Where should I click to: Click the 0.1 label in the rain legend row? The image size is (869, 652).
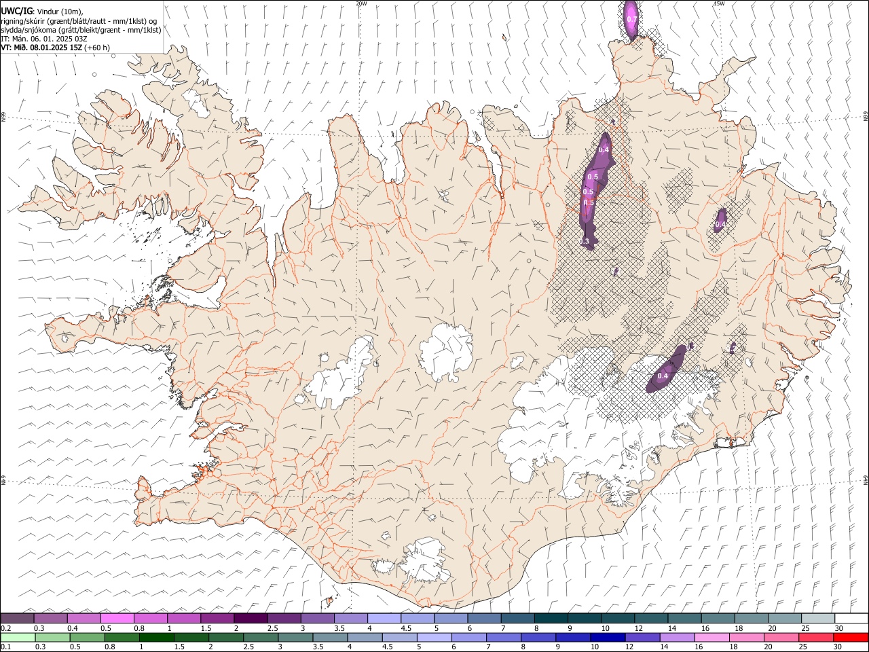click(x=5, y=647)
